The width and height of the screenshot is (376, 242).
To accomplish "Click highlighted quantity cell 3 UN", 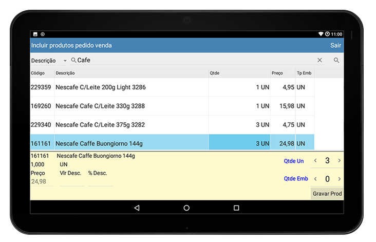I will pyautogui.click(x=239, y=143).
